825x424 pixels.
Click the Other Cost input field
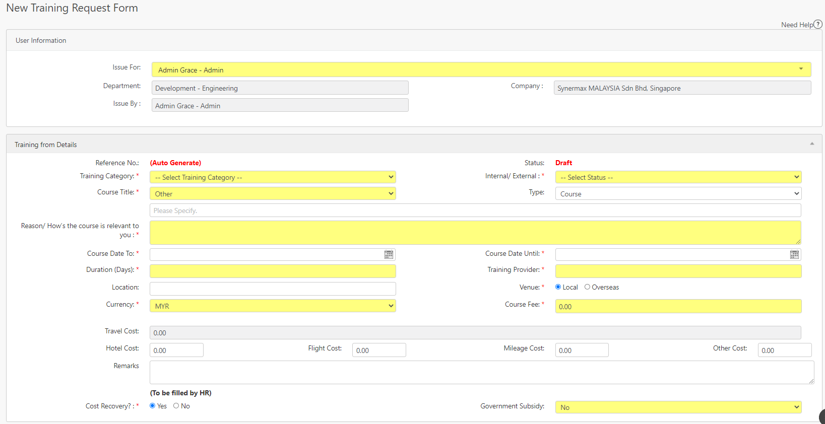pyautogui.click(x=785, y=350)
